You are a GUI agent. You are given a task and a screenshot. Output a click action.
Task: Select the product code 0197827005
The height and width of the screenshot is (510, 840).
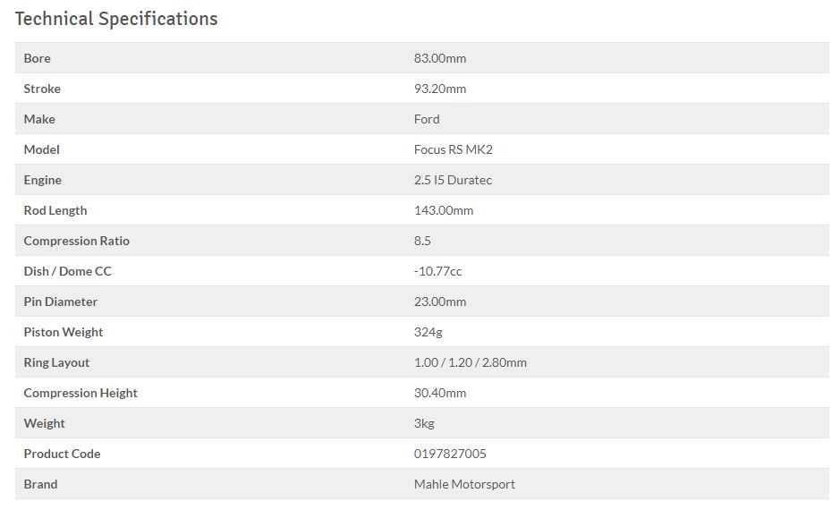(450, 455)
